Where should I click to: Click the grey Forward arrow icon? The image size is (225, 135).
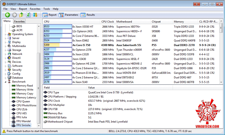click(x=14, y=15)
